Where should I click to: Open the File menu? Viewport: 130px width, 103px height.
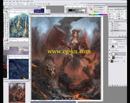[x=4, y=1]
